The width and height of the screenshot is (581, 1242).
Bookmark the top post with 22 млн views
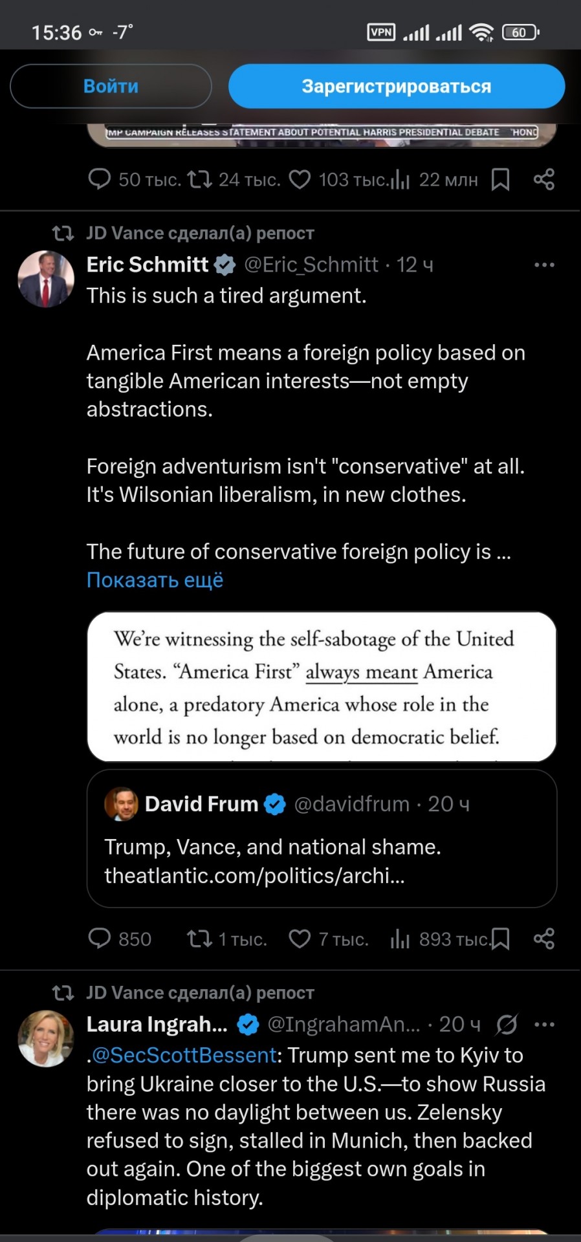click(x=501, y=180)
